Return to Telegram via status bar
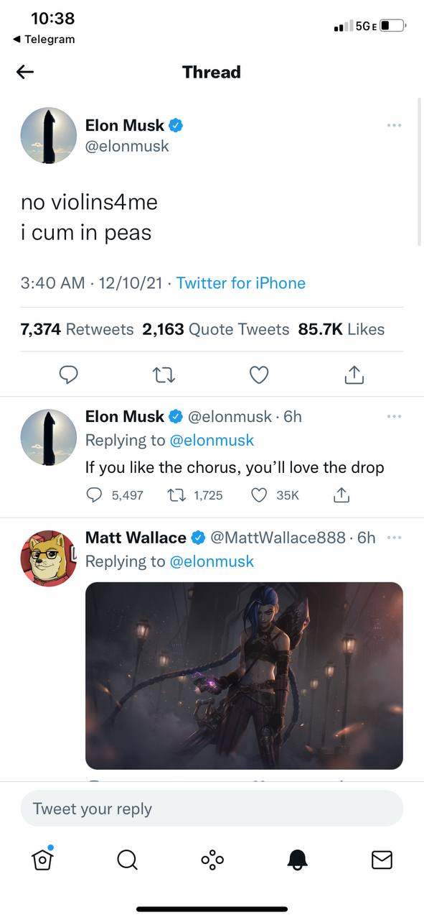 [44, 40]
